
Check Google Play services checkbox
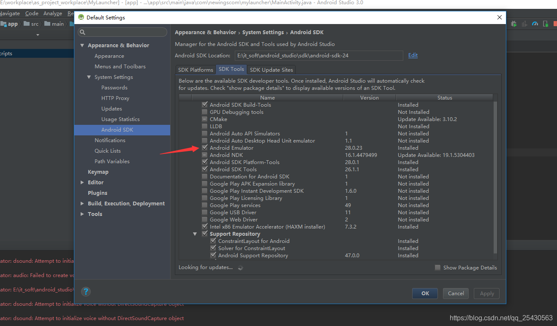(x=205, y=205)
